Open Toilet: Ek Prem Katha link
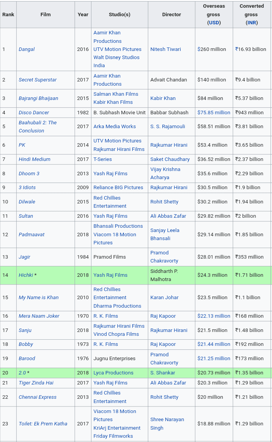 coord(43,424)
